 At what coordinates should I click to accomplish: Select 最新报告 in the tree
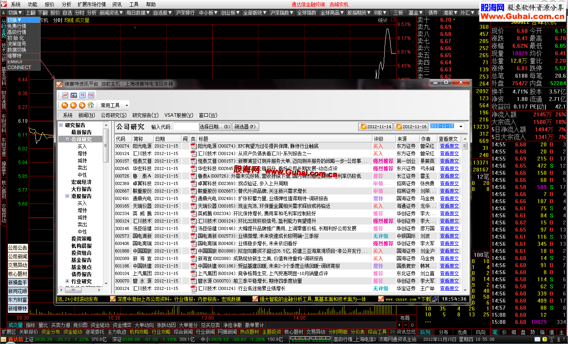click(81, 132)
